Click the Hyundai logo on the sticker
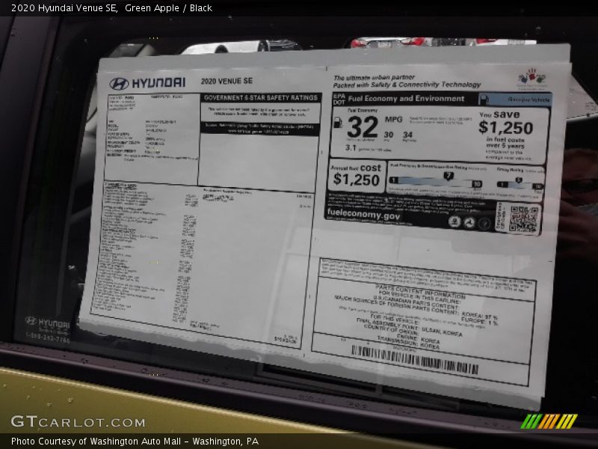This screenshot has height=449, width=598. [147, 83]
